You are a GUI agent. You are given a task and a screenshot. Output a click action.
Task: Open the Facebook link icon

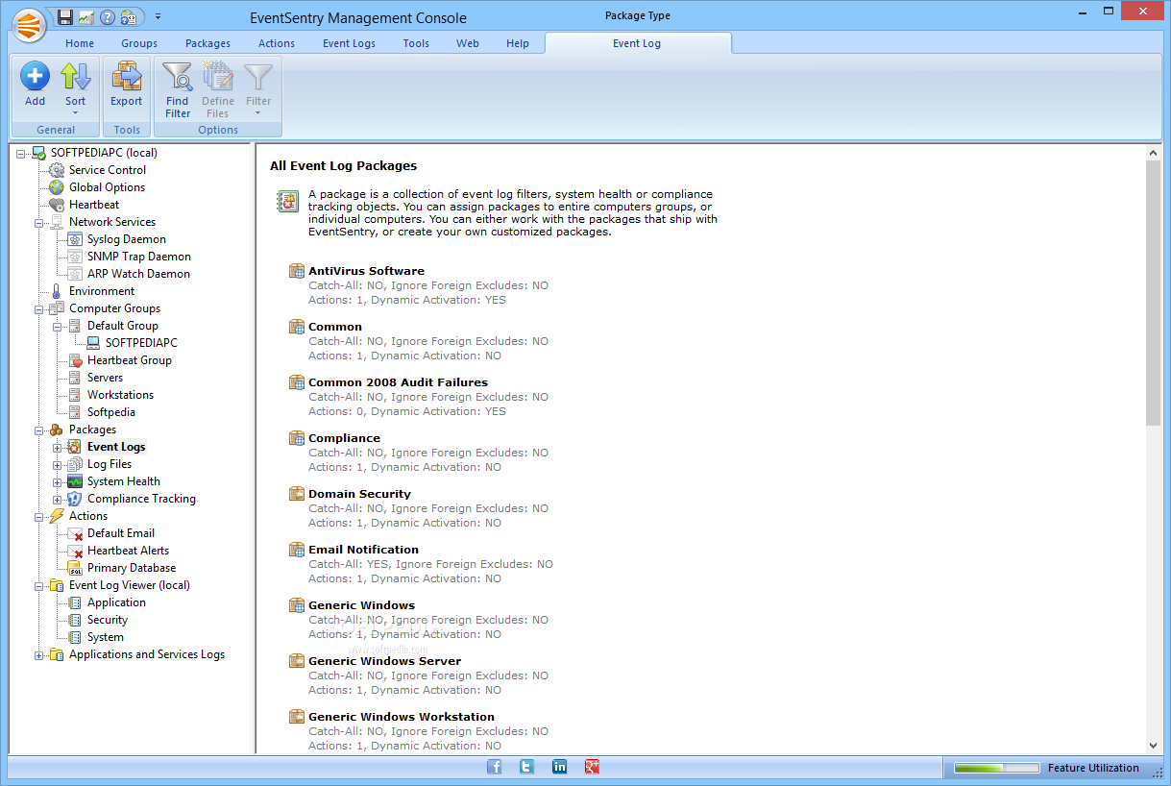click(495, 766)
